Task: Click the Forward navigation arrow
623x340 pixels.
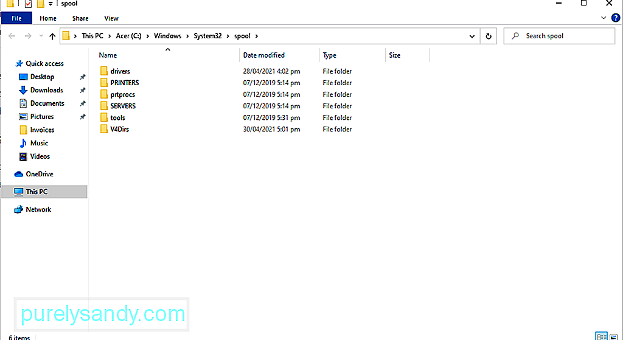Action: click(x=28, y=36)
